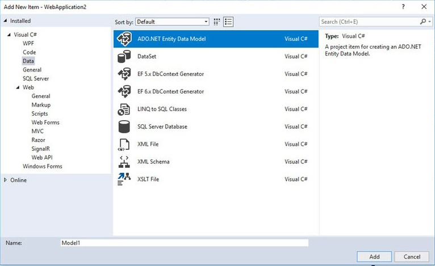The height and width of the screenshot is (266, 435).
Task: Click the Add button
Action: point(374,257)
